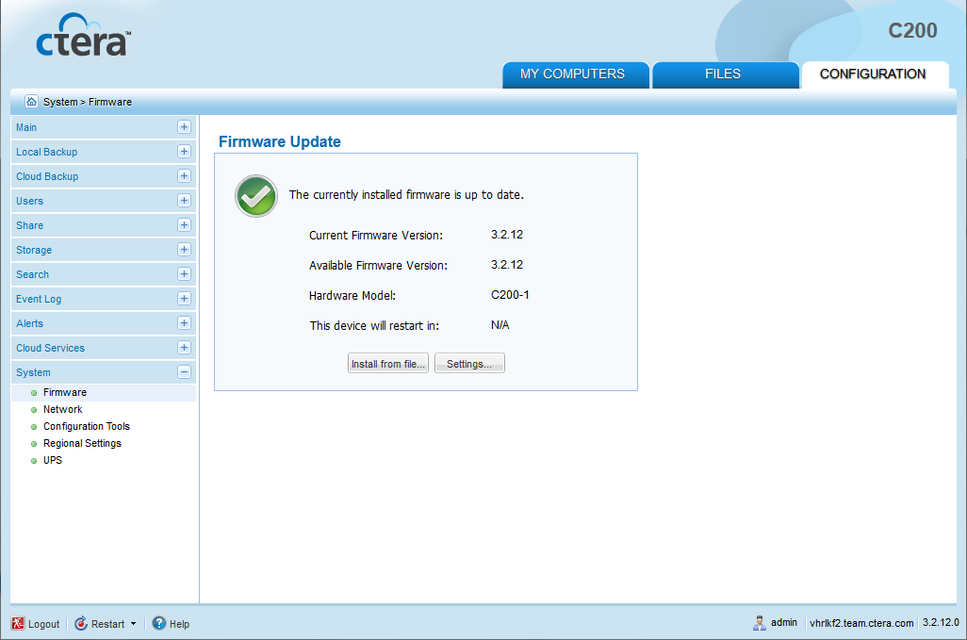Image resolution: width=967 pixels, height=640 pixels.
Task: Click 'System > Firmware' breadcrumb text
Action: (x=88, y=102)
